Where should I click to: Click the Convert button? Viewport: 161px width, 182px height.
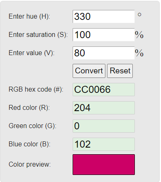[x=89, y=71]
